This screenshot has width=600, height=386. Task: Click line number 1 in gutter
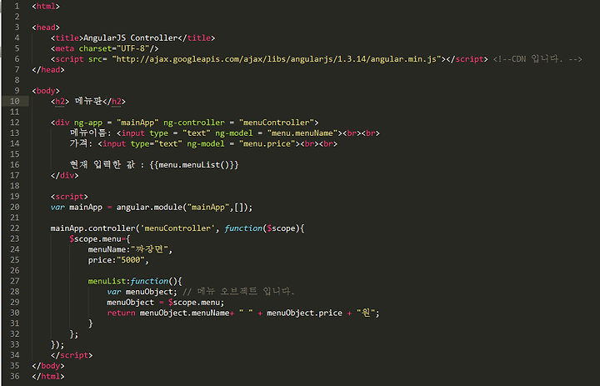point(17,6)
